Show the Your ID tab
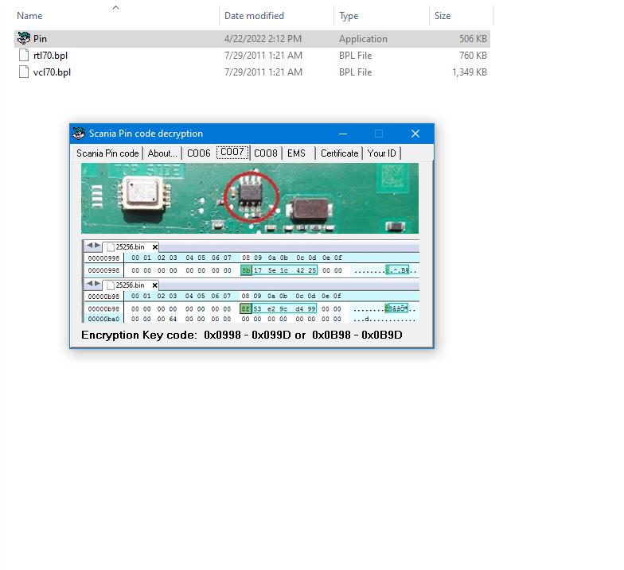624x570 pixels. coord(381,153)
